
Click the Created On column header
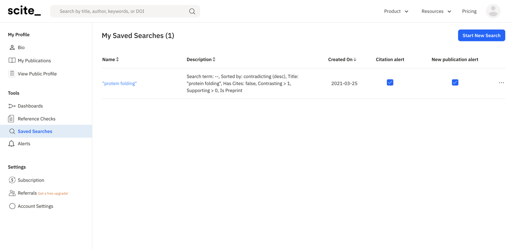coord(342,59)
